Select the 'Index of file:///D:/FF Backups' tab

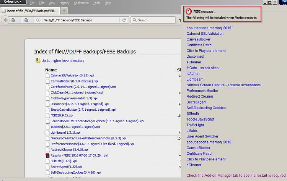coord(30,11)
